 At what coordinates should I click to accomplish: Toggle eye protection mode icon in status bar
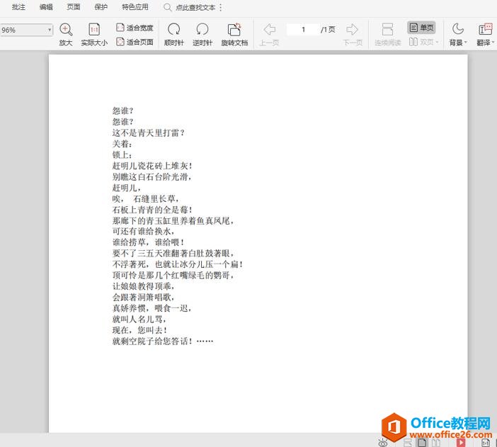click(x=383, y=442)
